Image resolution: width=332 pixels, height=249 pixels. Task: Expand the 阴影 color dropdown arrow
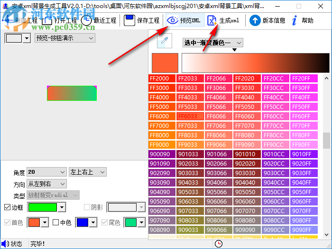point(141,207)
